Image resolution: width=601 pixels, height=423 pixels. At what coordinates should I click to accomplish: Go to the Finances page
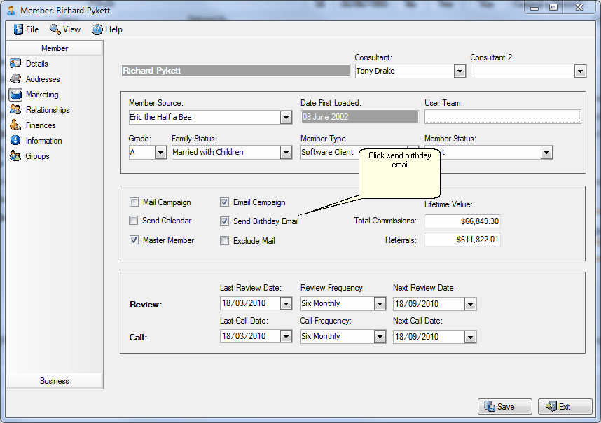coord(41,125)
